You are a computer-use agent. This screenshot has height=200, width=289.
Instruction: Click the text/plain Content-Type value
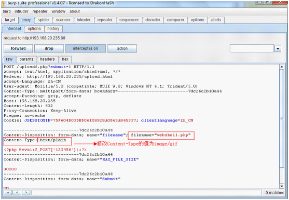(53, 140)
